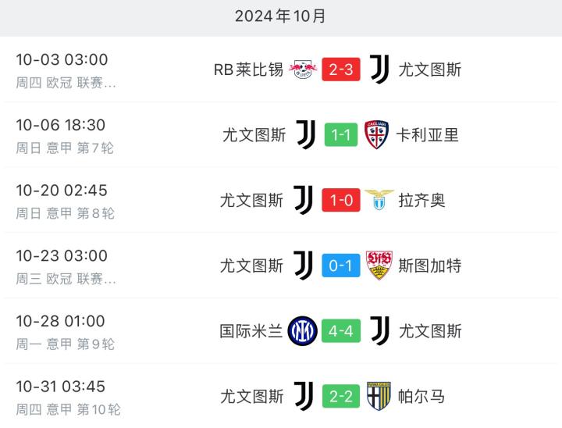Open team name RB莱比锡
This screenshot has height=428, width=562.
[x=248, y=70]
